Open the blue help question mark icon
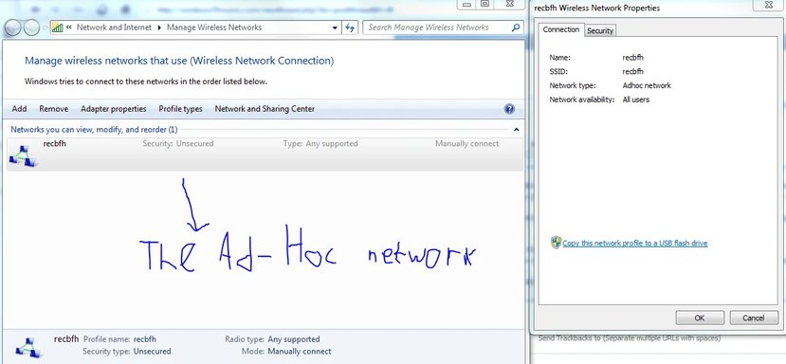 coord(509,109)
